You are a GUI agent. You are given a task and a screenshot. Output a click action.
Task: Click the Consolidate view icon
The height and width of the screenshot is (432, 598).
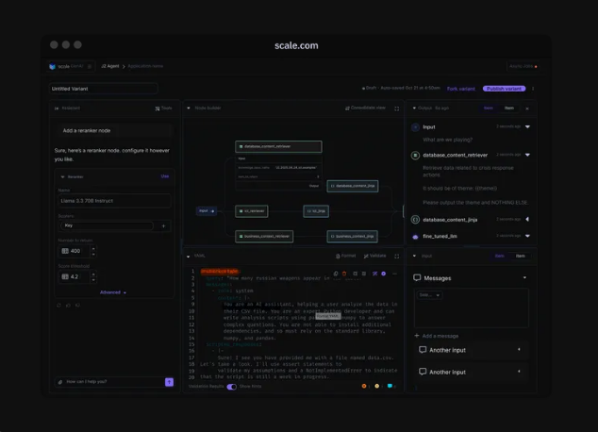[x=368, y=108]
